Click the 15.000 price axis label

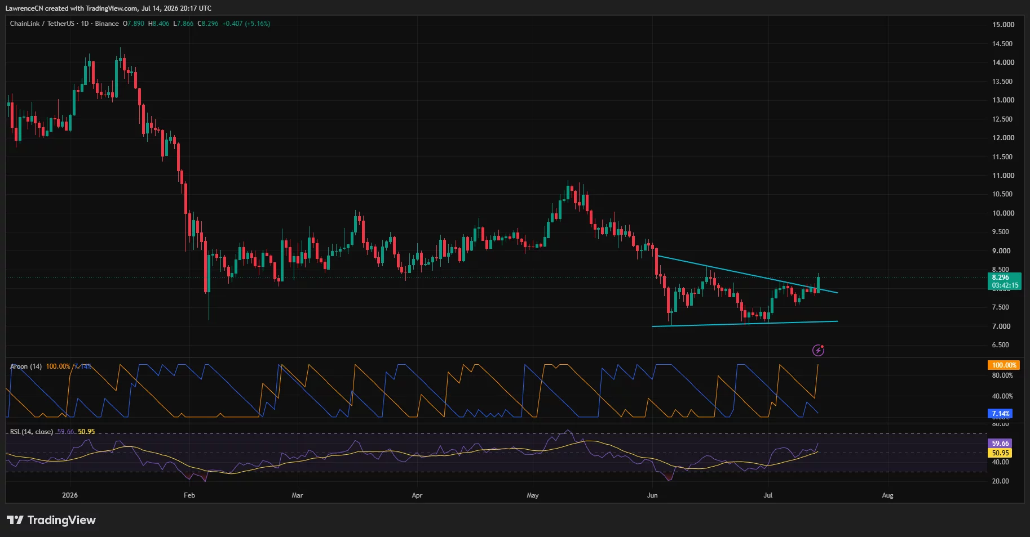click(x=1003, y=25)
